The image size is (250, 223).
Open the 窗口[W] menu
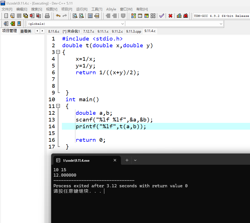pyautogui.click(x=126, y=9)
